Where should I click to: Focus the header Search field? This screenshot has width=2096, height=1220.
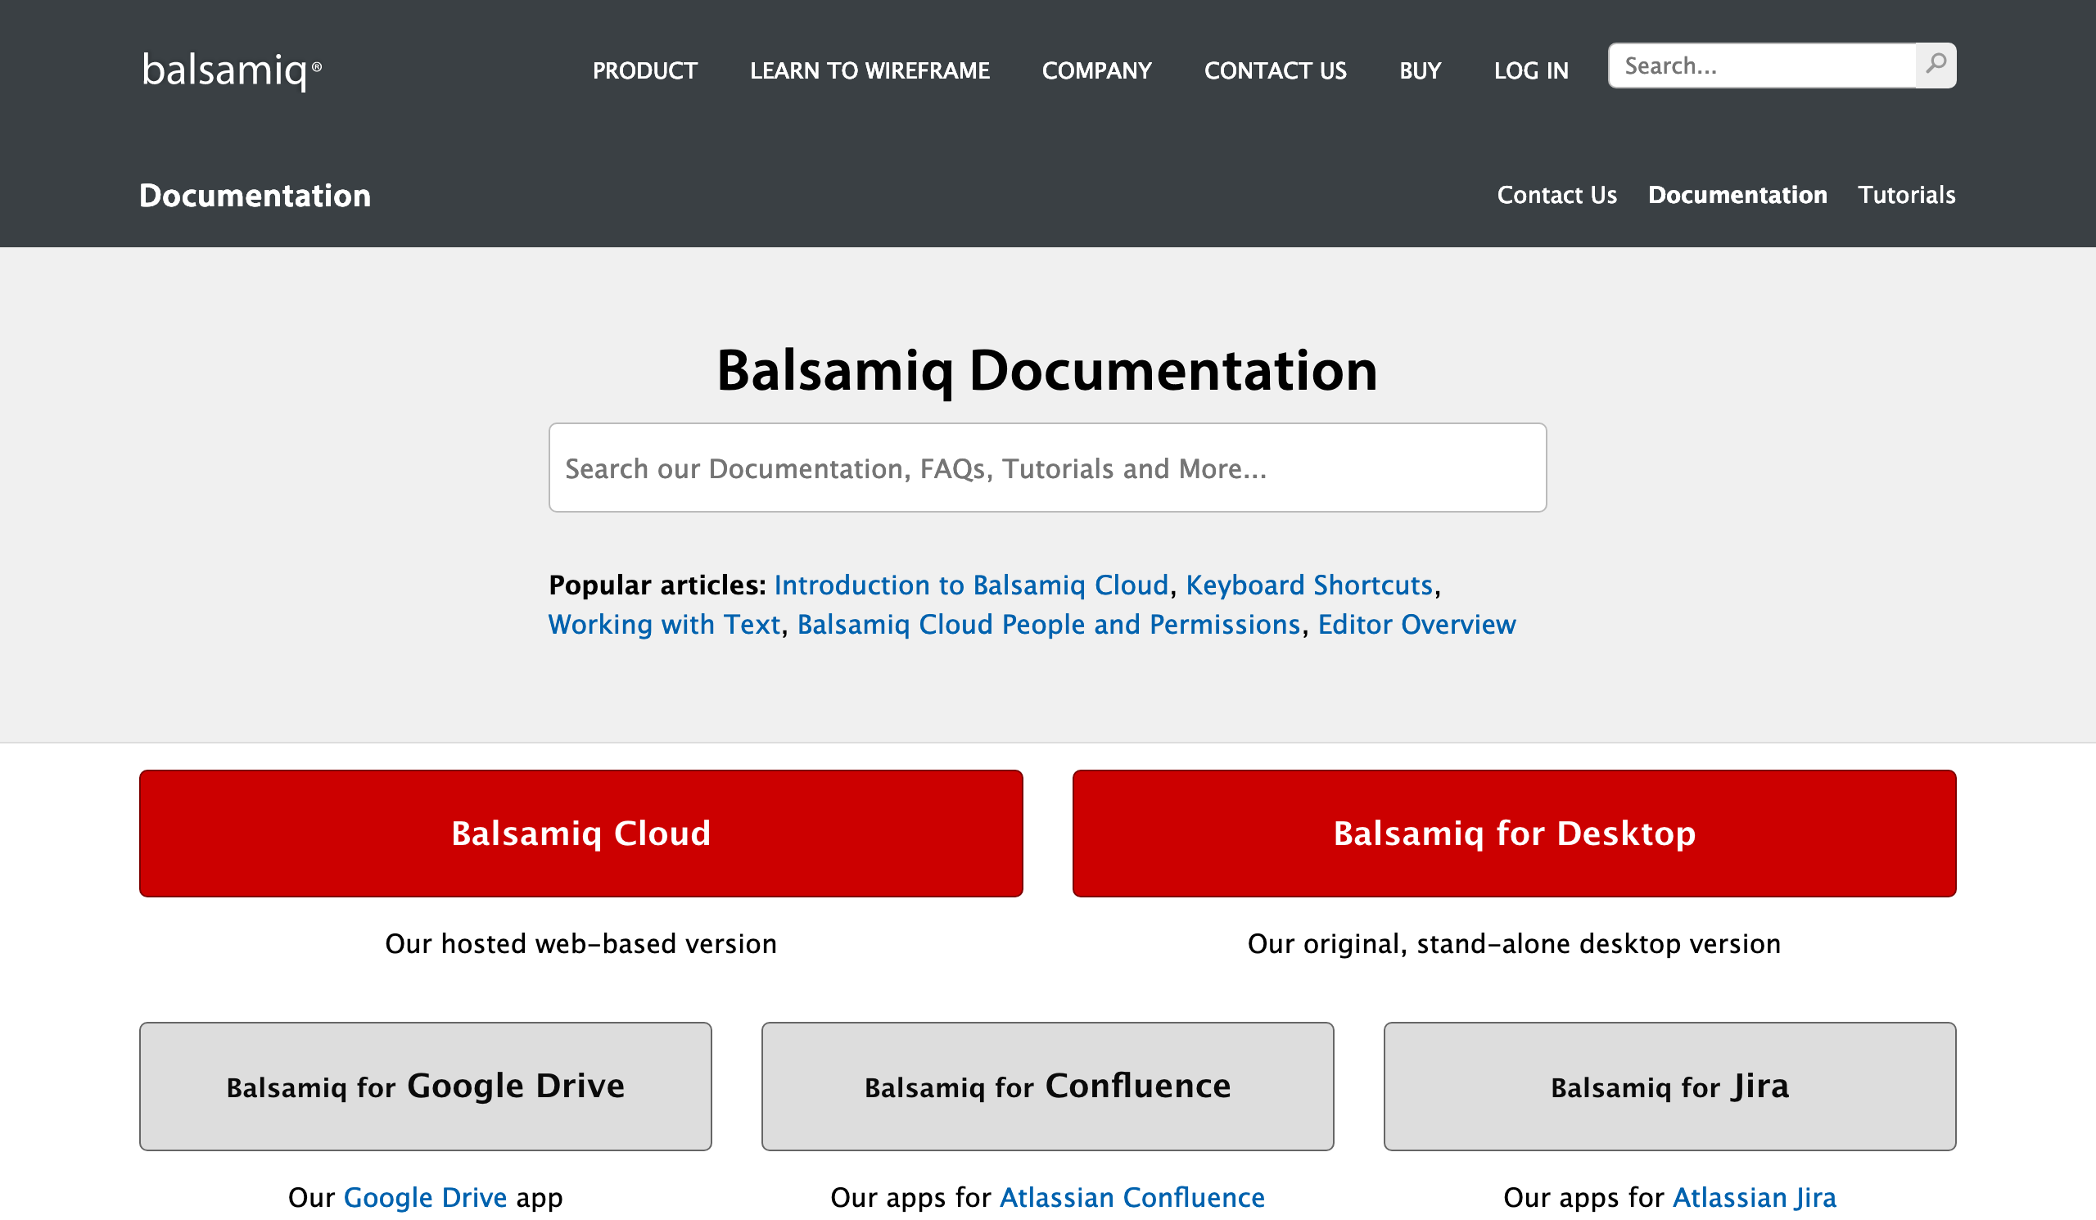pos(1762,65)
